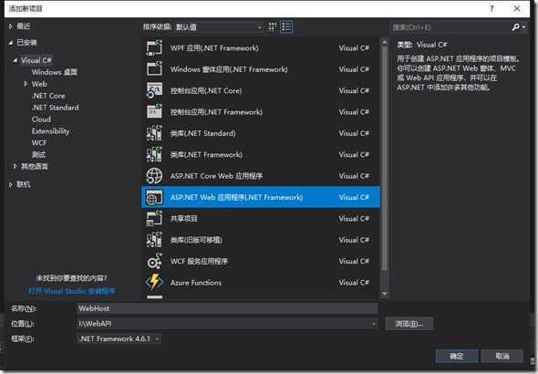Select the .NET Core category
Image resolution: width=538 pixels, height=374 pixels.
click(x=48, y=96)
